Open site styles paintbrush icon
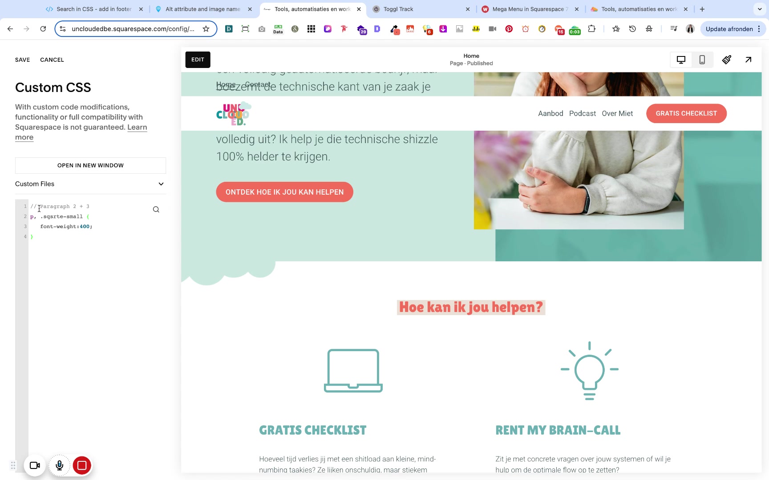This screenshot has height=480, width=769. tap(727, 60)
